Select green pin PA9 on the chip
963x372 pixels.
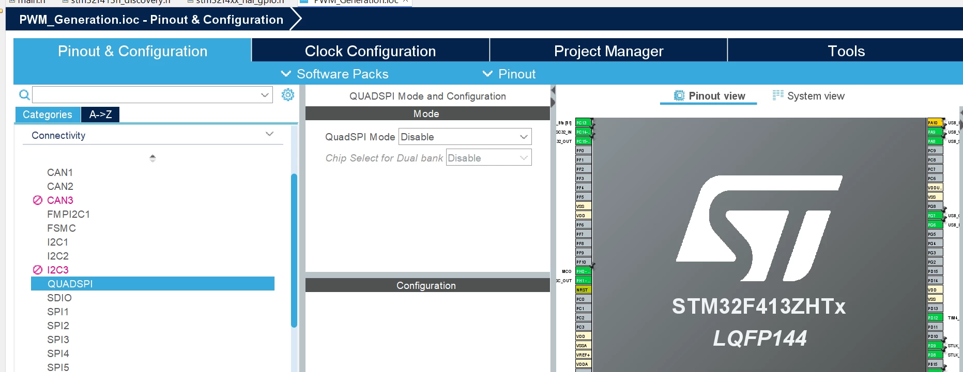935,132
